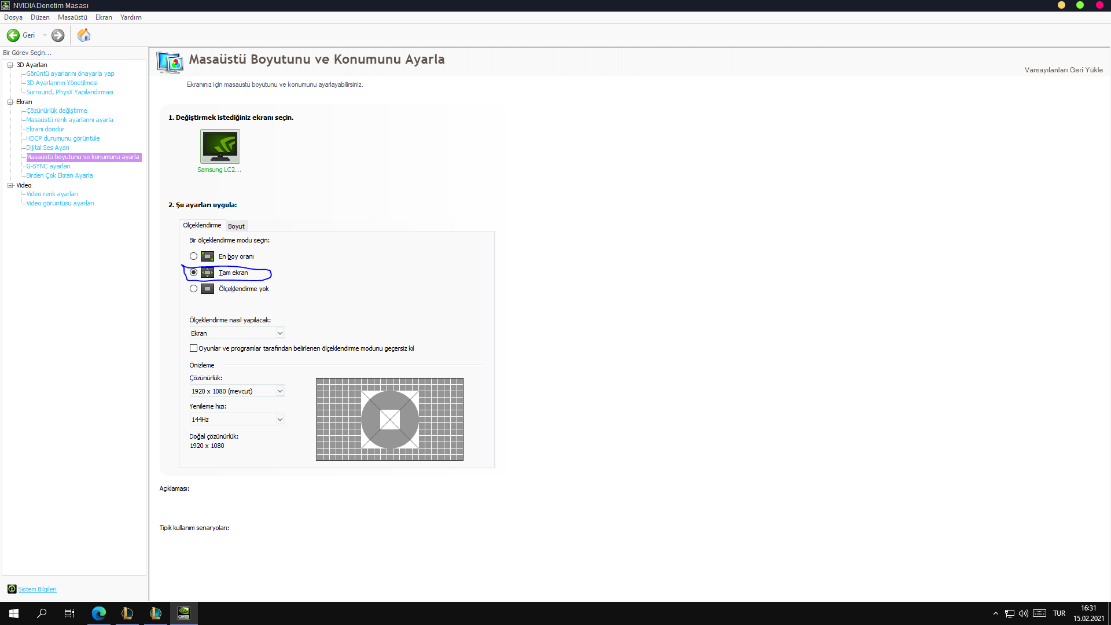Click the NVIDIA icon in the taskbar
The height and width of the screenshot is (625, 1111).
pos(183,613)
